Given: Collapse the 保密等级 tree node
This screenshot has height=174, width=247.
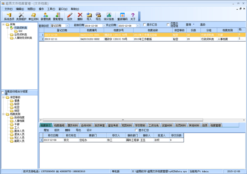Looking at the screenshot, I should [3, 97].
